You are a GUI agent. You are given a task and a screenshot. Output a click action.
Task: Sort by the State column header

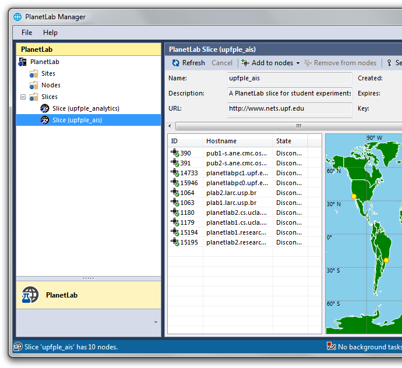[290, 141]
